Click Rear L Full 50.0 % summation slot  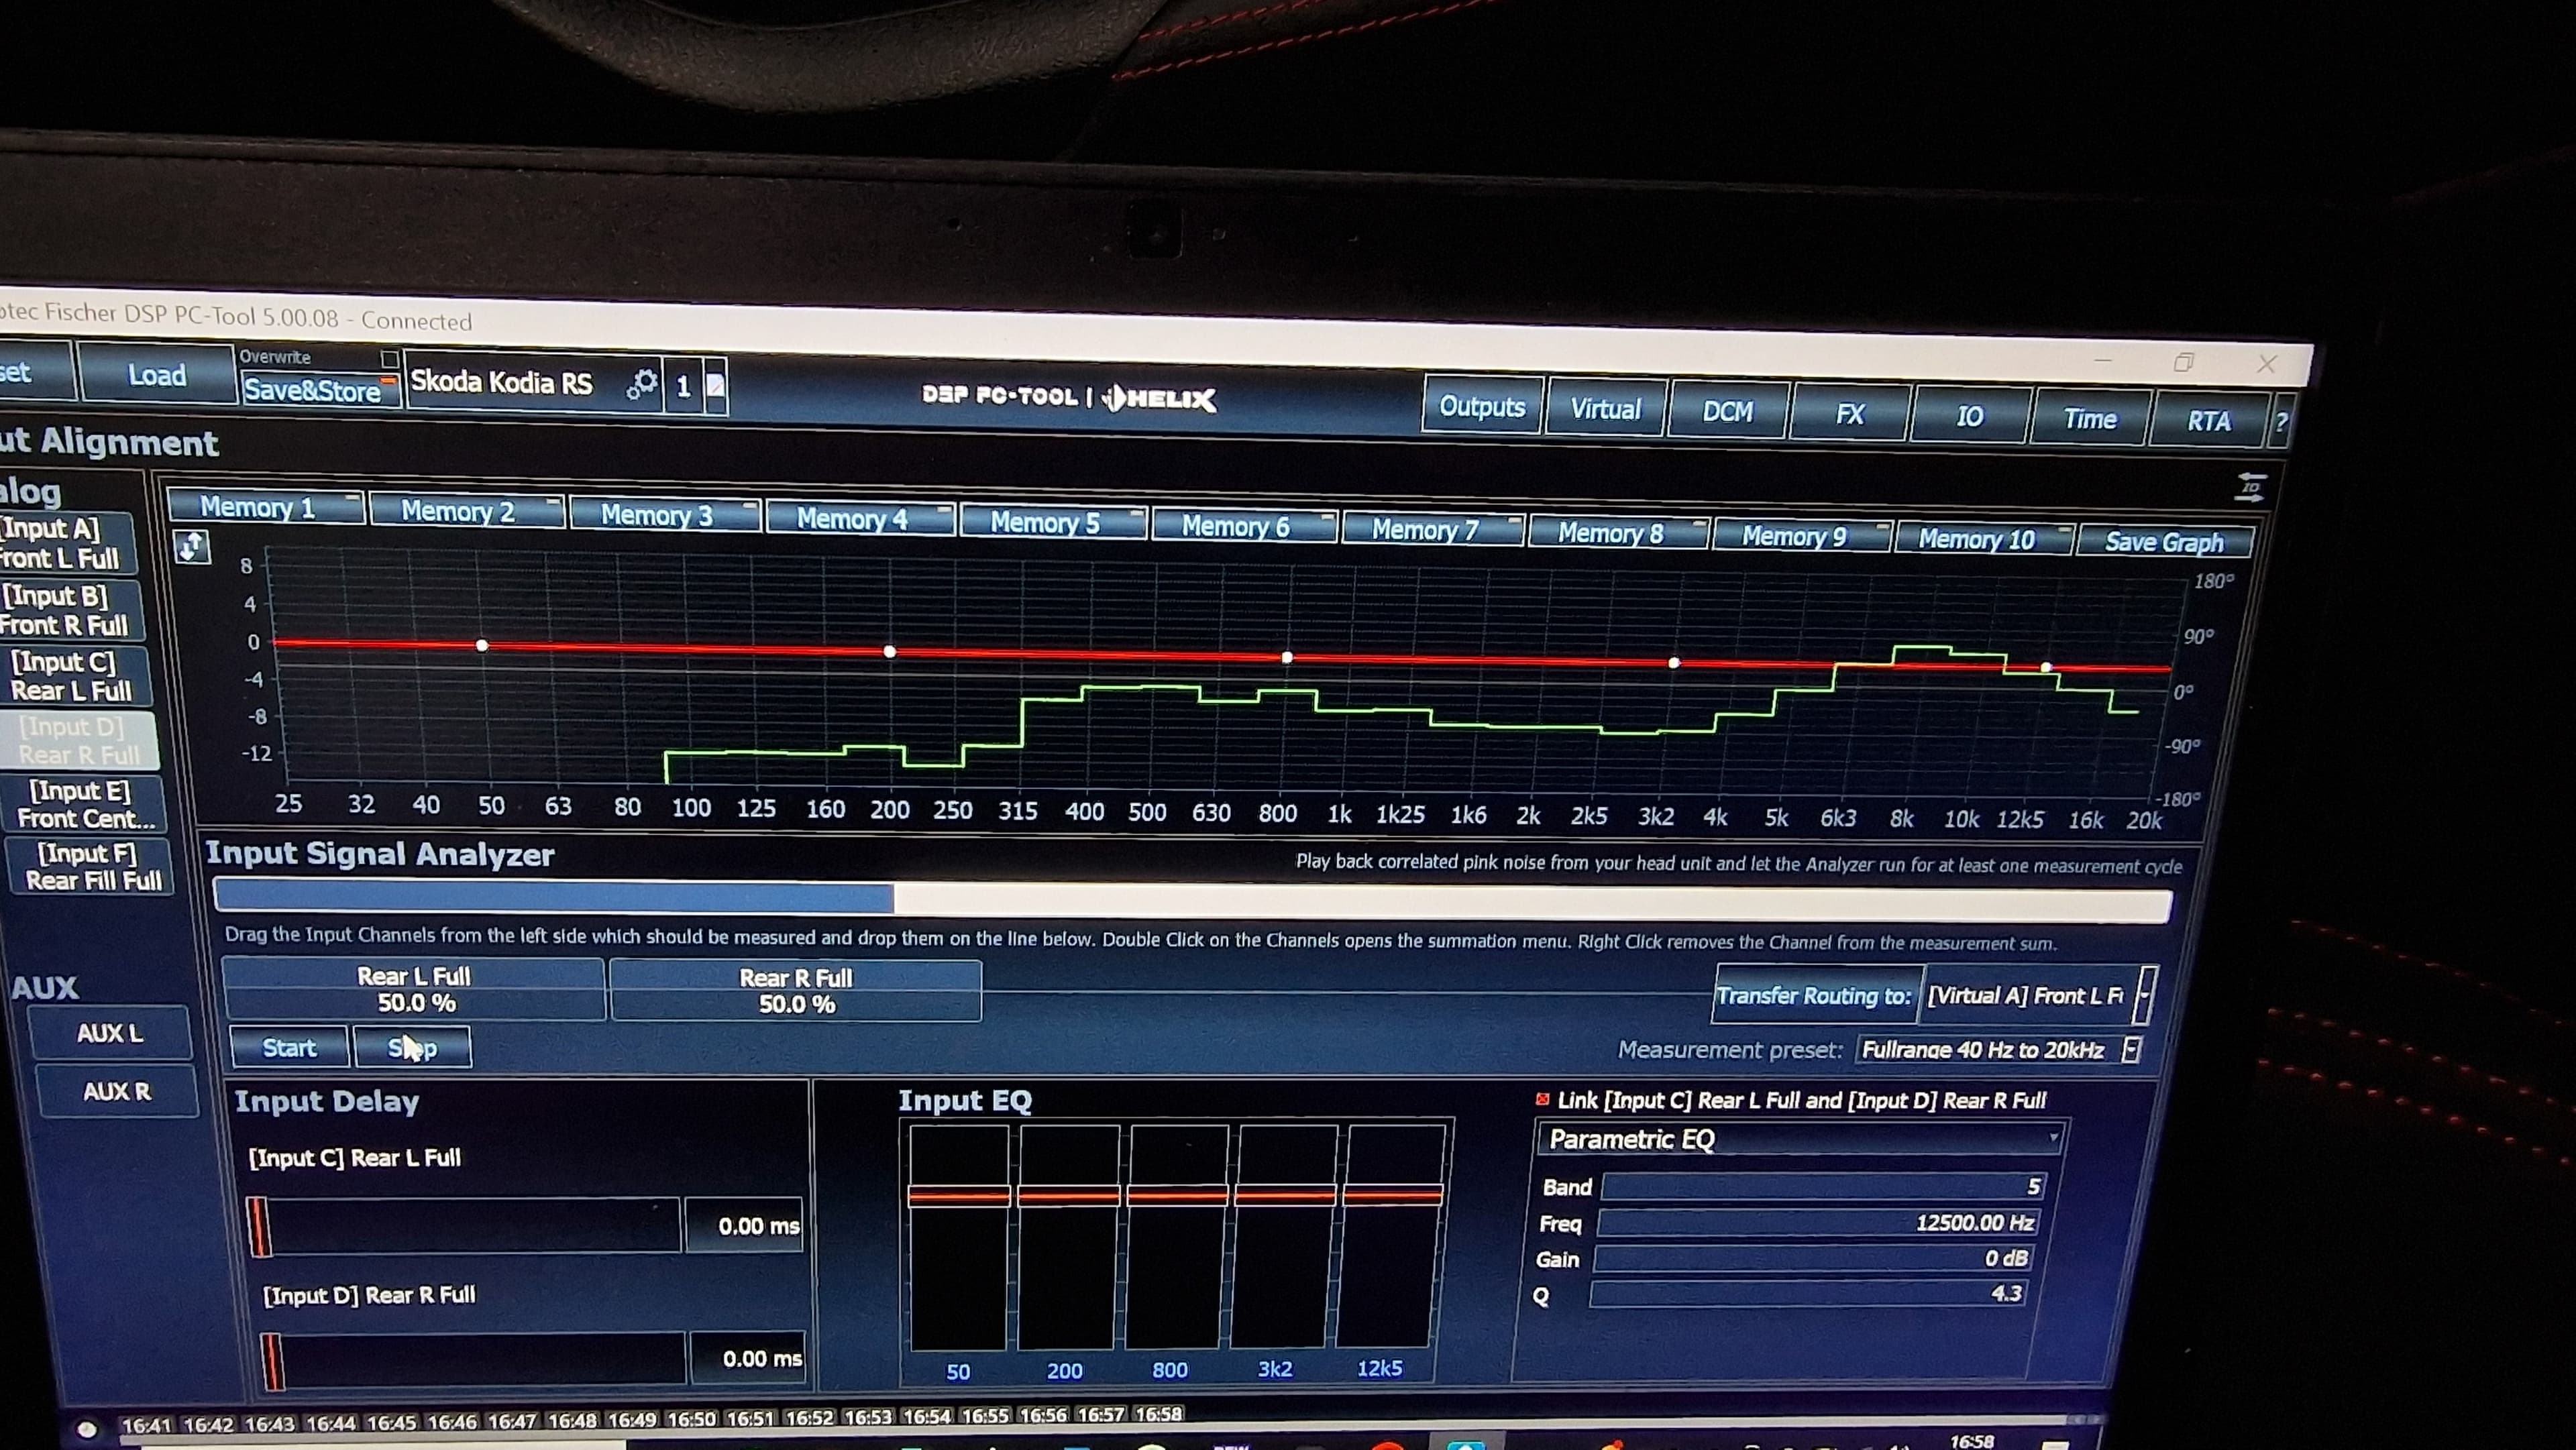414,989
